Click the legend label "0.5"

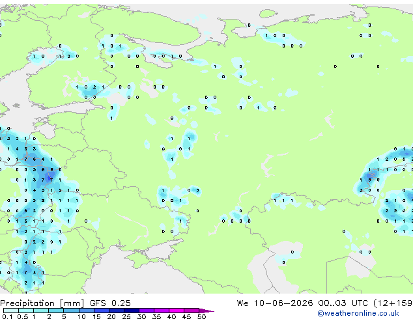(22, 316)
